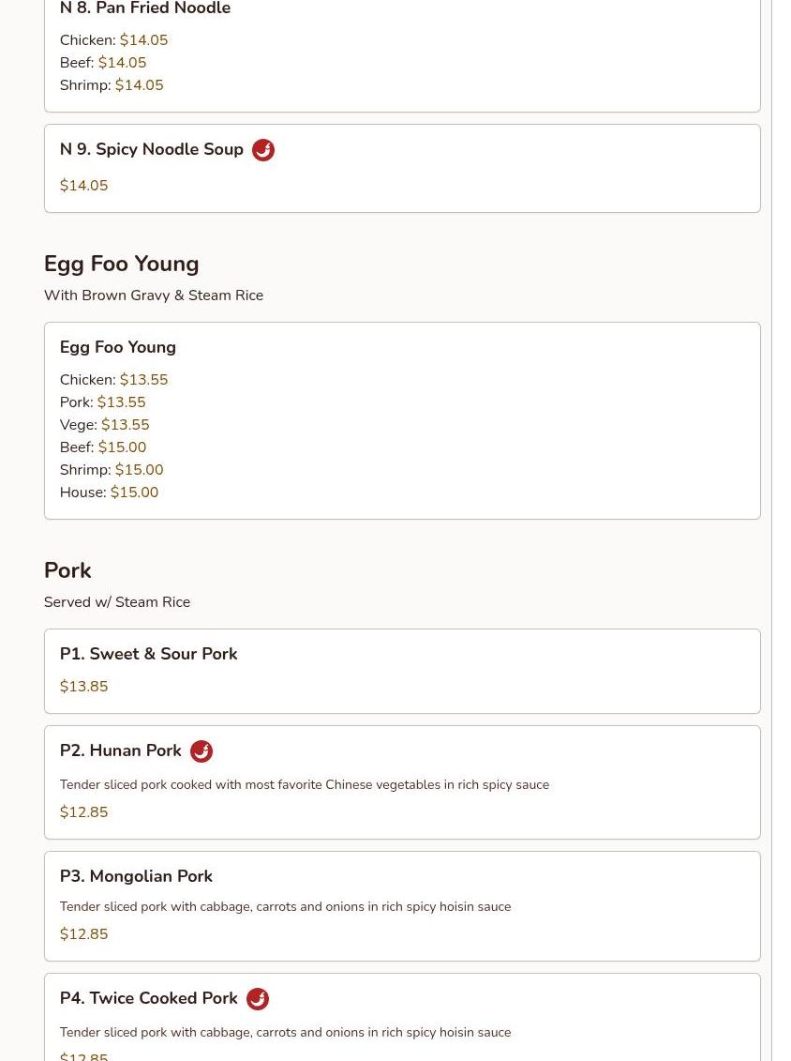Open the P1. Sweet & Sour Pork item

[x=402, y=672]
